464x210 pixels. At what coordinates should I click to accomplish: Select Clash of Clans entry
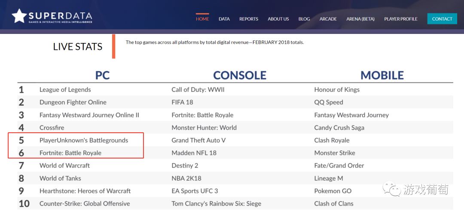[x=334, y=204]
